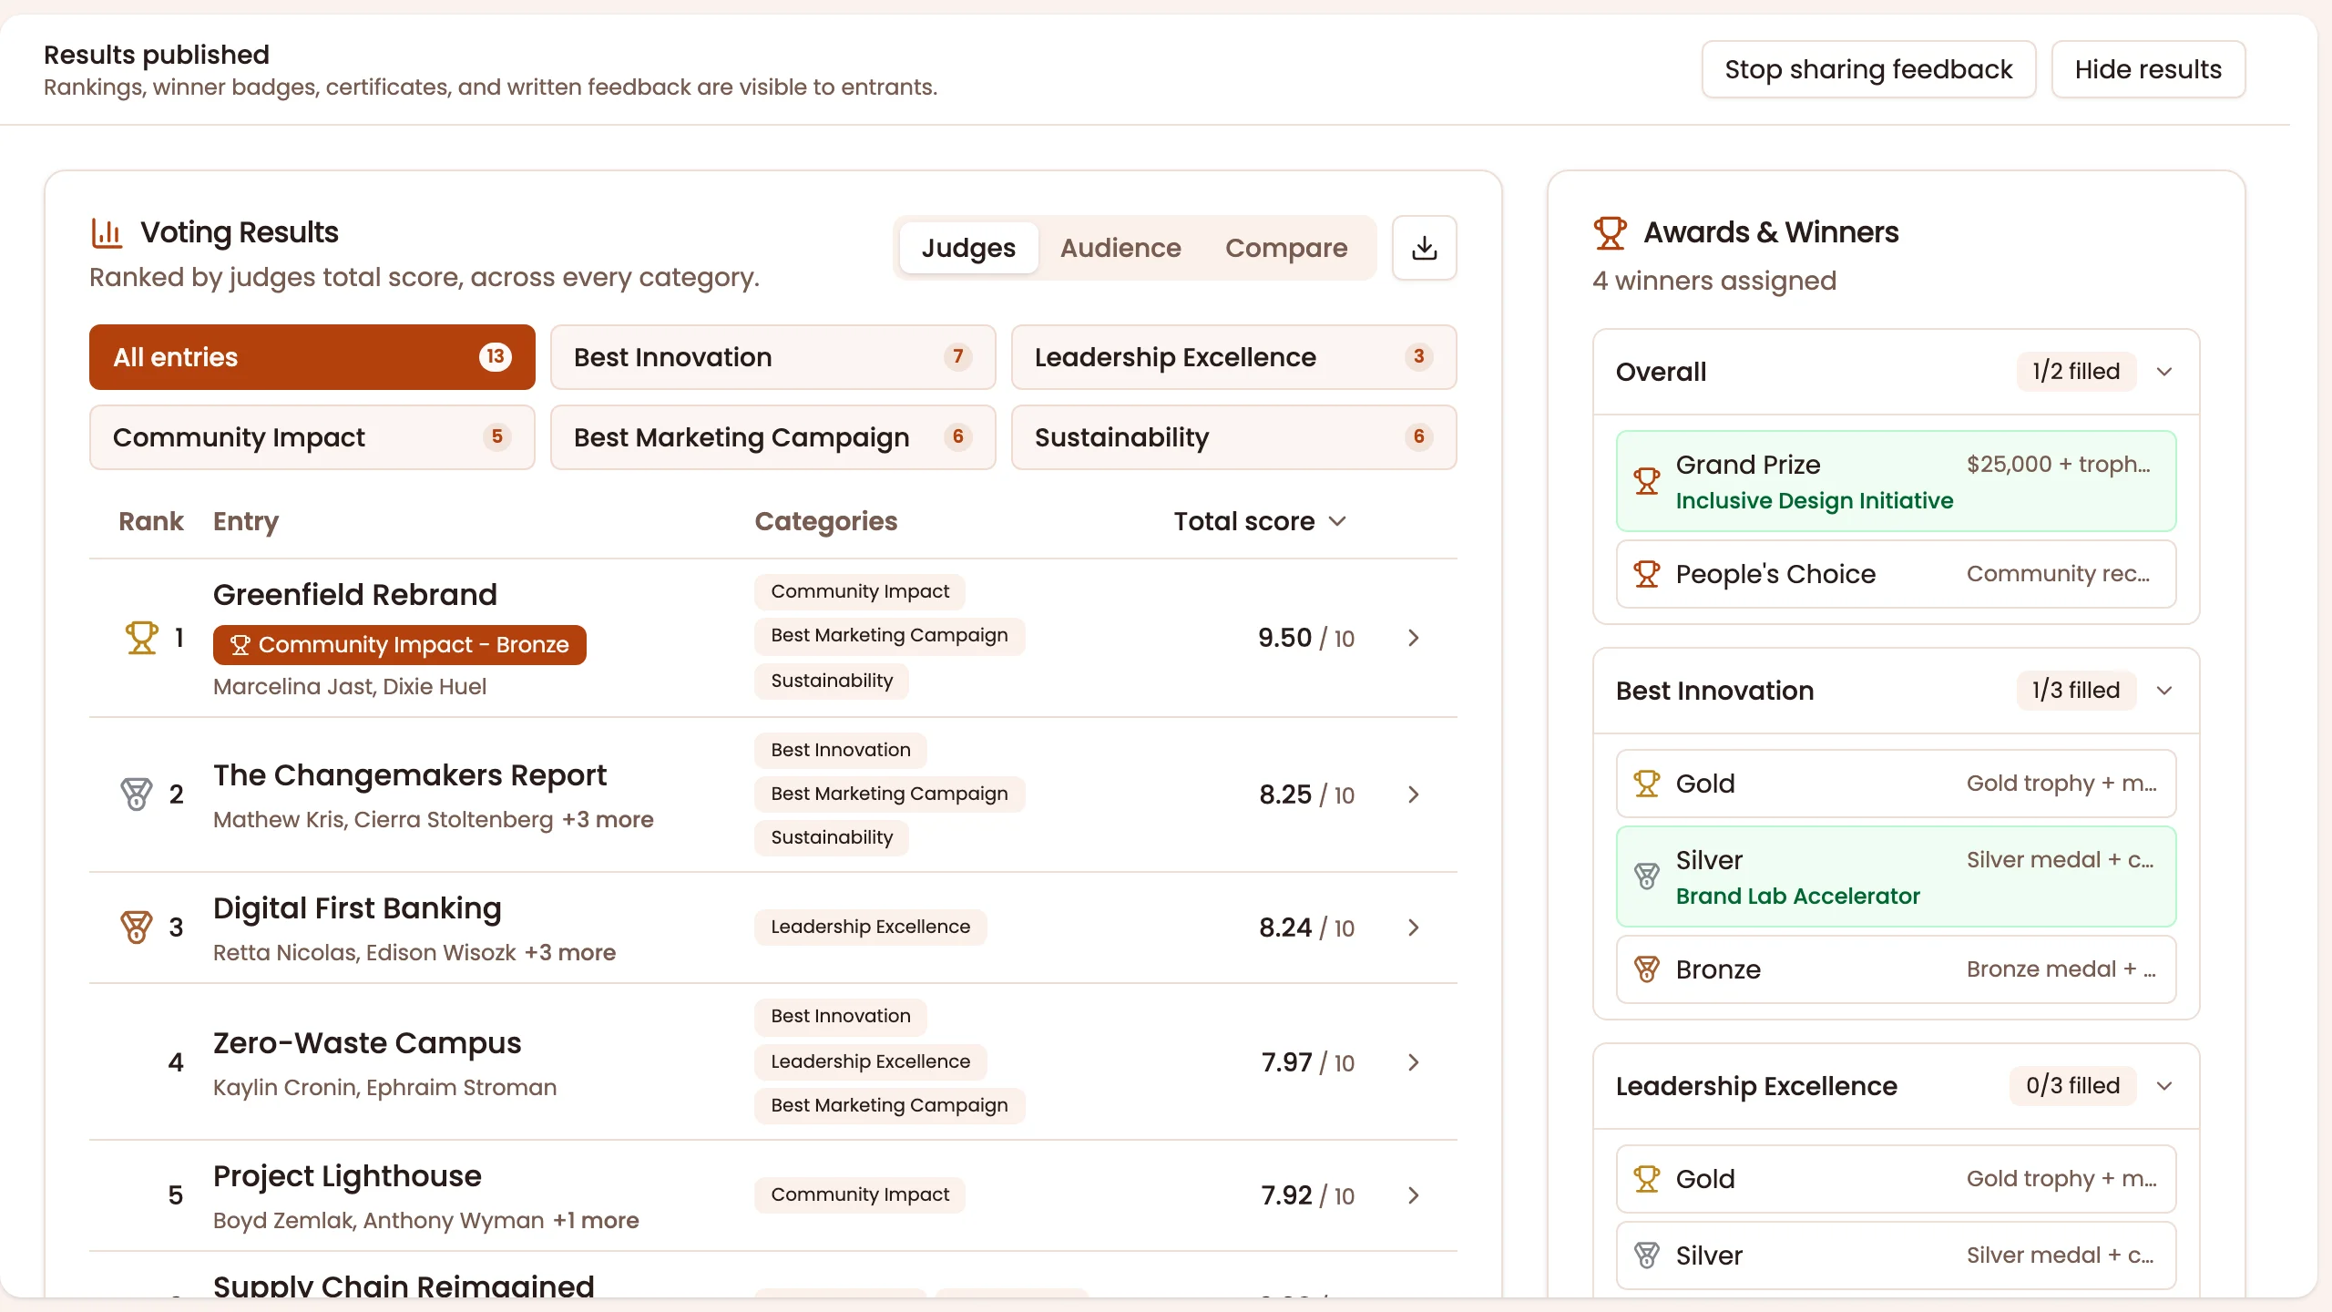This screenshot has width=2332, height=1312.
Task: Click +1 more on Project Lighthouse
Action: pos(596,1221)
